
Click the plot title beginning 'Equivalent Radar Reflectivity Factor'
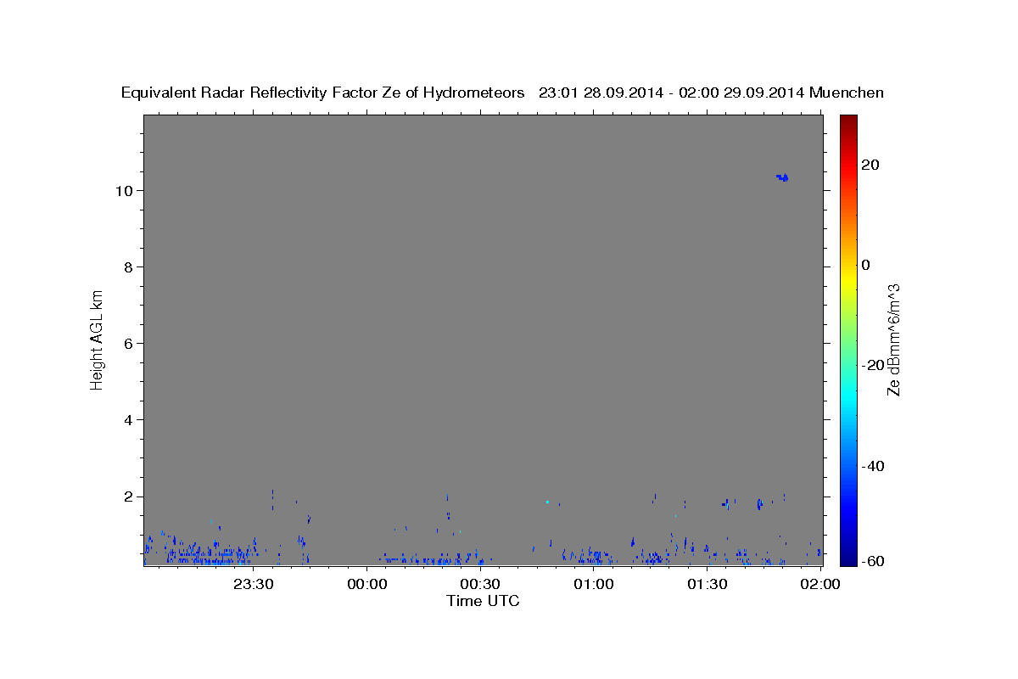coord(502,93)
